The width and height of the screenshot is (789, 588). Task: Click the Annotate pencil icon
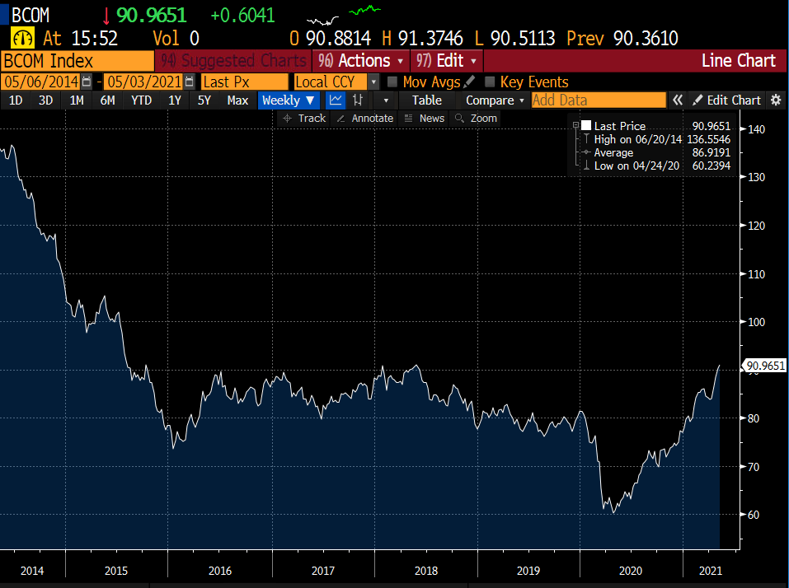pos(340,119)
